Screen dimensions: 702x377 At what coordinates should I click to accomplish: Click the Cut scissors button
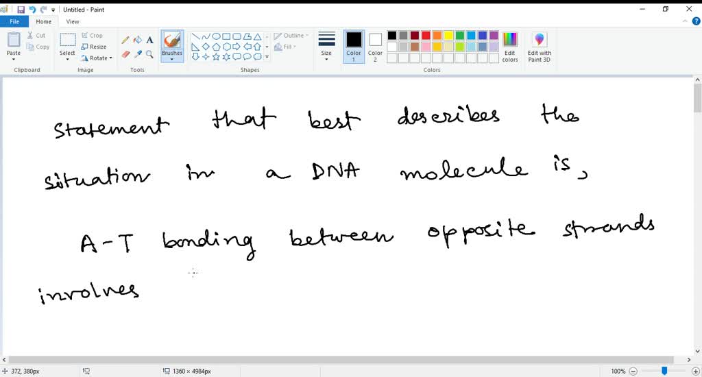tap(36, 36)
